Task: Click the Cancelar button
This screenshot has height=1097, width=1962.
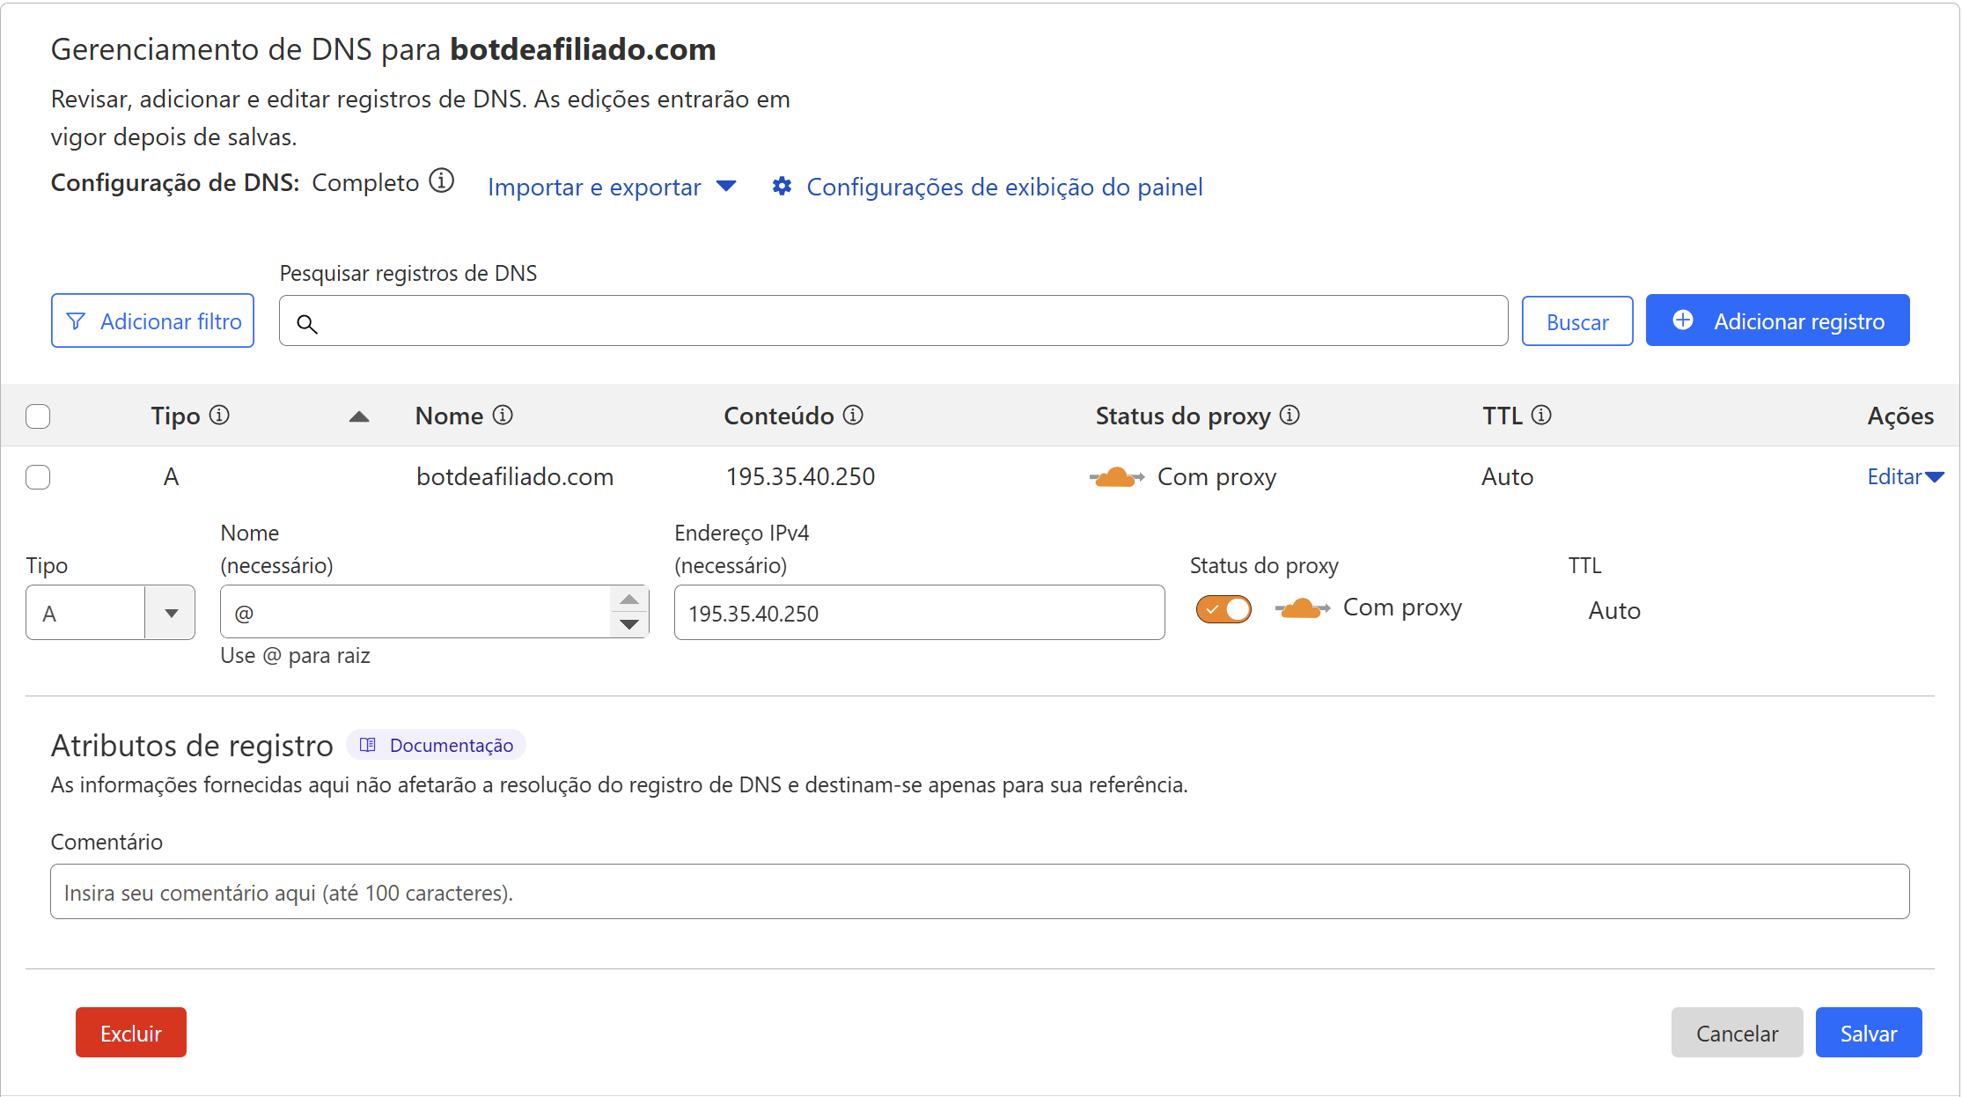Action: 1737,1033
